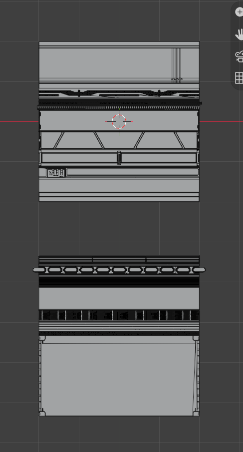Toggle the camera view icon
243x452 pixels.
coord(239,56)
